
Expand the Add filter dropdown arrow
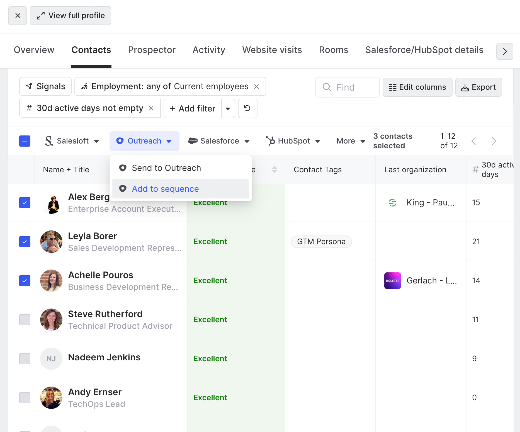[x=228, y=108]
